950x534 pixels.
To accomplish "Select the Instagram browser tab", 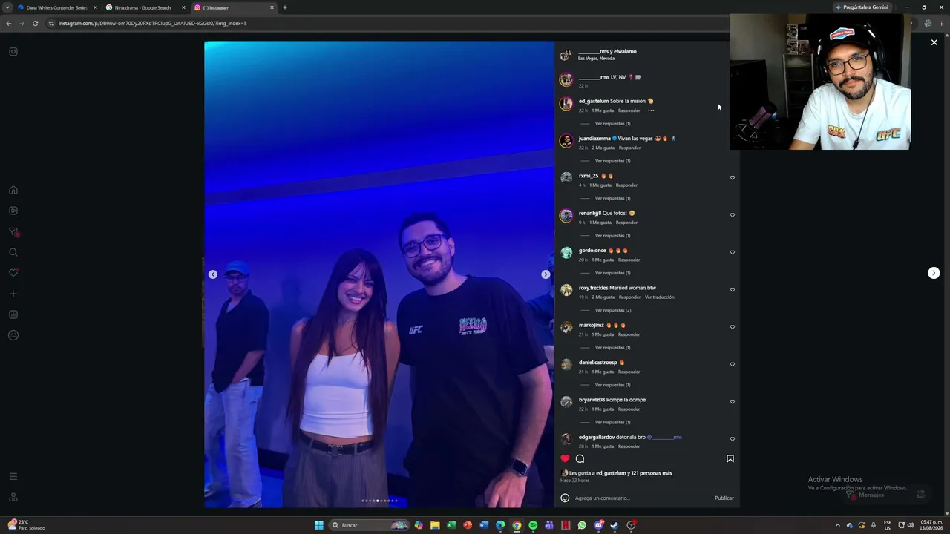I will click(234, 7).
